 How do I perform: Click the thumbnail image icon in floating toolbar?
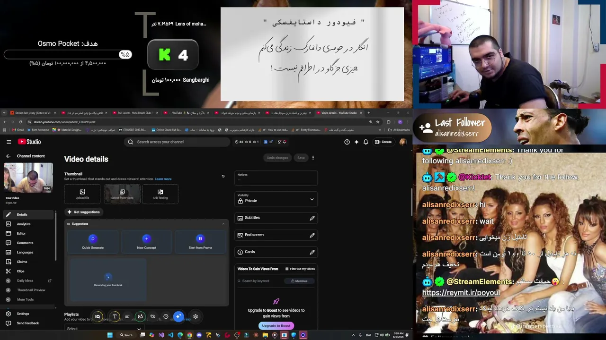pos(140,317)
